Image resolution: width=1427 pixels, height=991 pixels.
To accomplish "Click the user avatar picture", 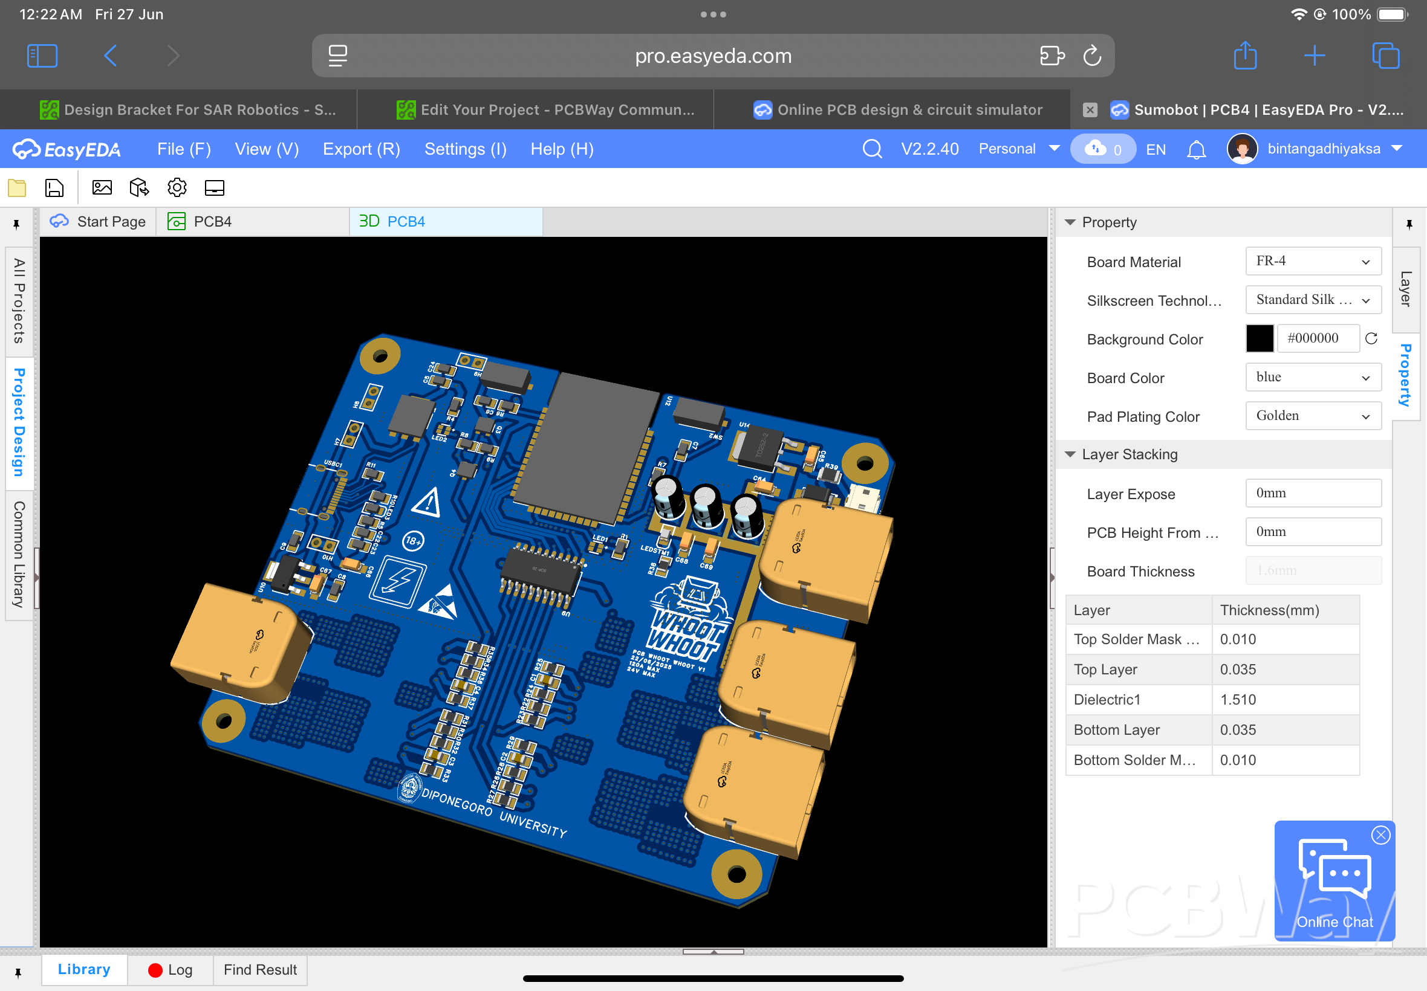I will pyautogui.click(x=1242, y=149).
